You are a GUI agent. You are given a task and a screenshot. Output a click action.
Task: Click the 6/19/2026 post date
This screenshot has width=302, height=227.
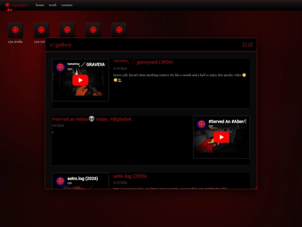[120, 68]
